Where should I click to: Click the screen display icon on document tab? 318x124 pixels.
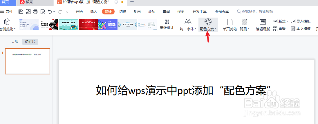[x=116, y=2]
